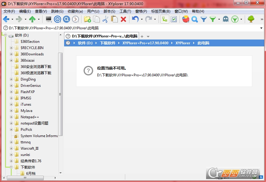266x182 pixels.
Task: Click the magnifier Find Files icon
Action: pyautogui.click(x=195, y=19)
